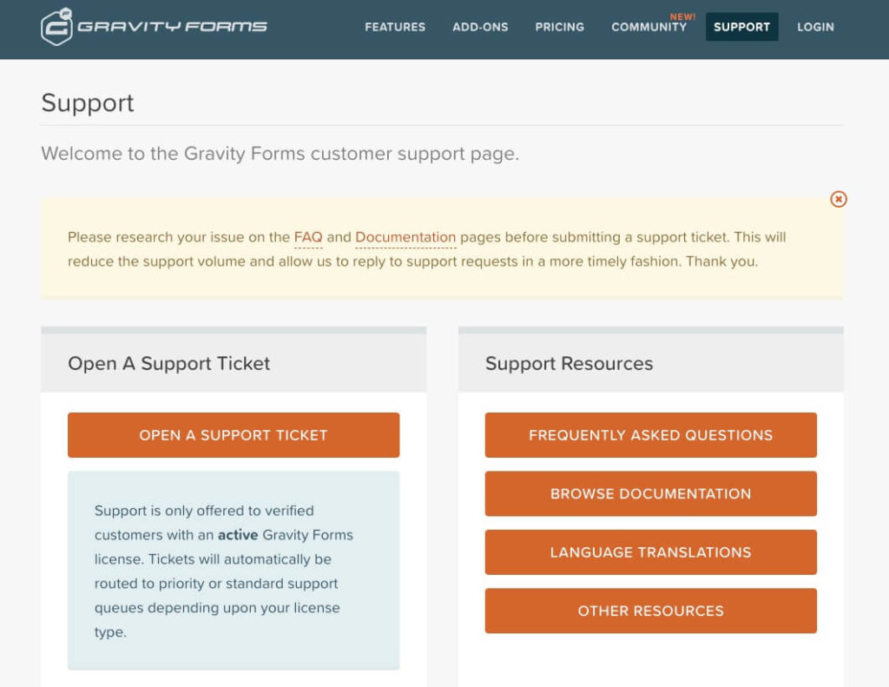Click the NEW! badge above Community

[682, 17]
